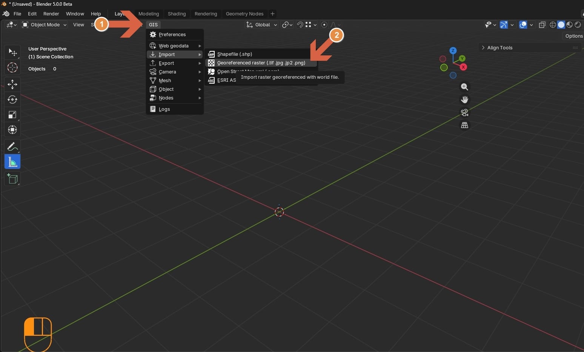Open GIS Preferences
The image size is (584, 352).
[175, 35]
